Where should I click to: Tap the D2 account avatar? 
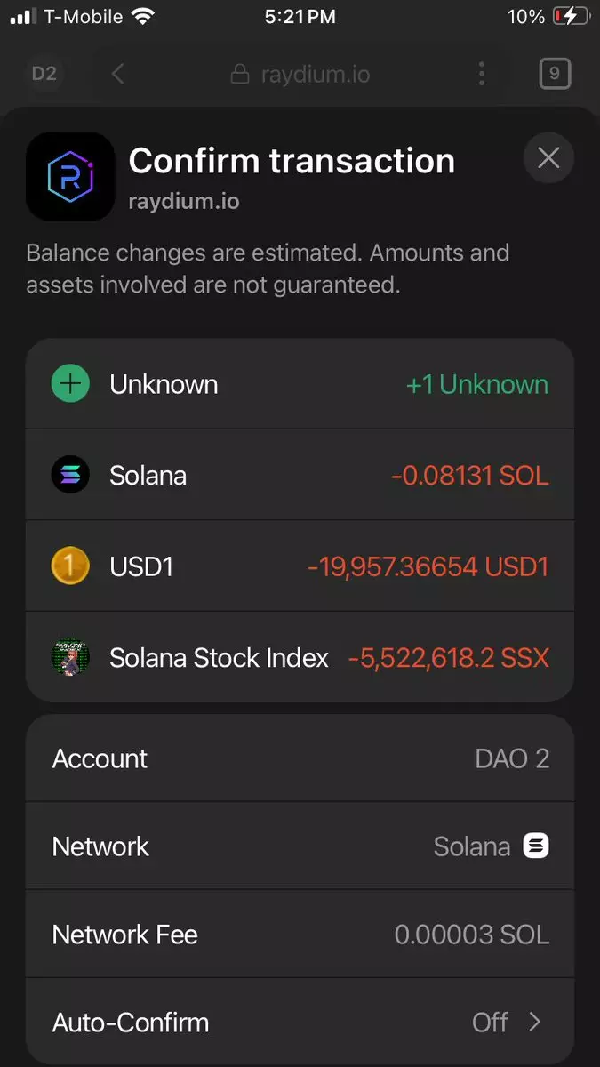point(44,74)
